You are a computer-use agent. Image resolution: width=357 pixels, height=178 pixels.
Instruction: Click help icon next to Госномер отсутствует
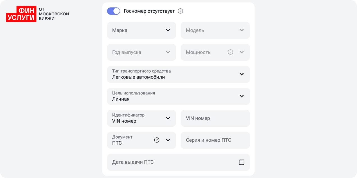tap(180, 11)
